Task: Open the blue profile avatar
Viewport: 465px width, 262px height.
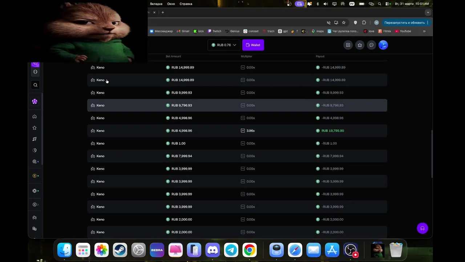Action: (x=383, y=45)
